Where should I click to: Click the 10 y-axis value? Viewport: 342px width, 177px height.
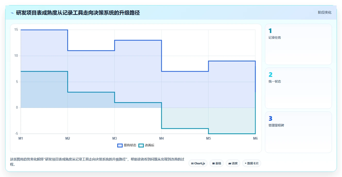(x=16, y=56)
